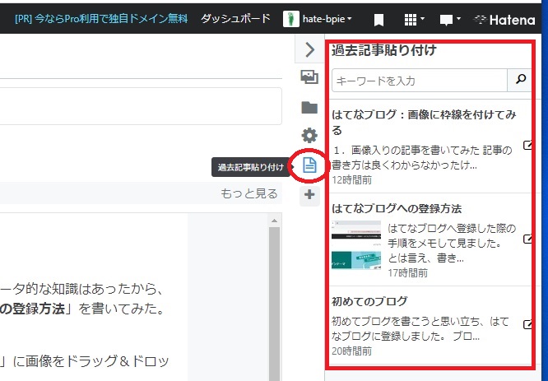This screenshot has width=548, height=381.
Task: Click the 20時間前 timestamp
Action: 351,351
